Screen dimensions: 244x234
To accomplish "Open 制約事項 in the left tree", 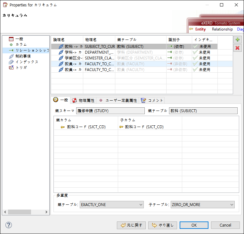I will click(23, 56).
